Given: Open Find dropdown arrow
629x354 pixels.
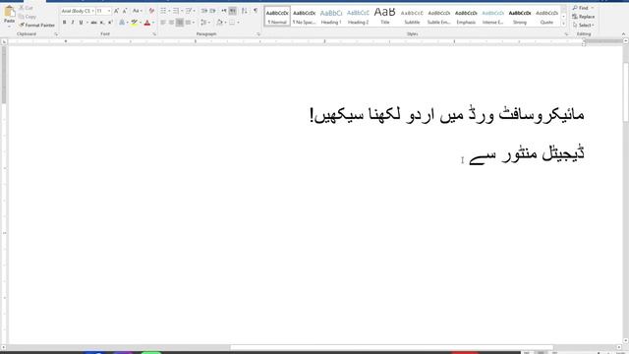Looking at the screenshot, I should (x=593, y=8).
